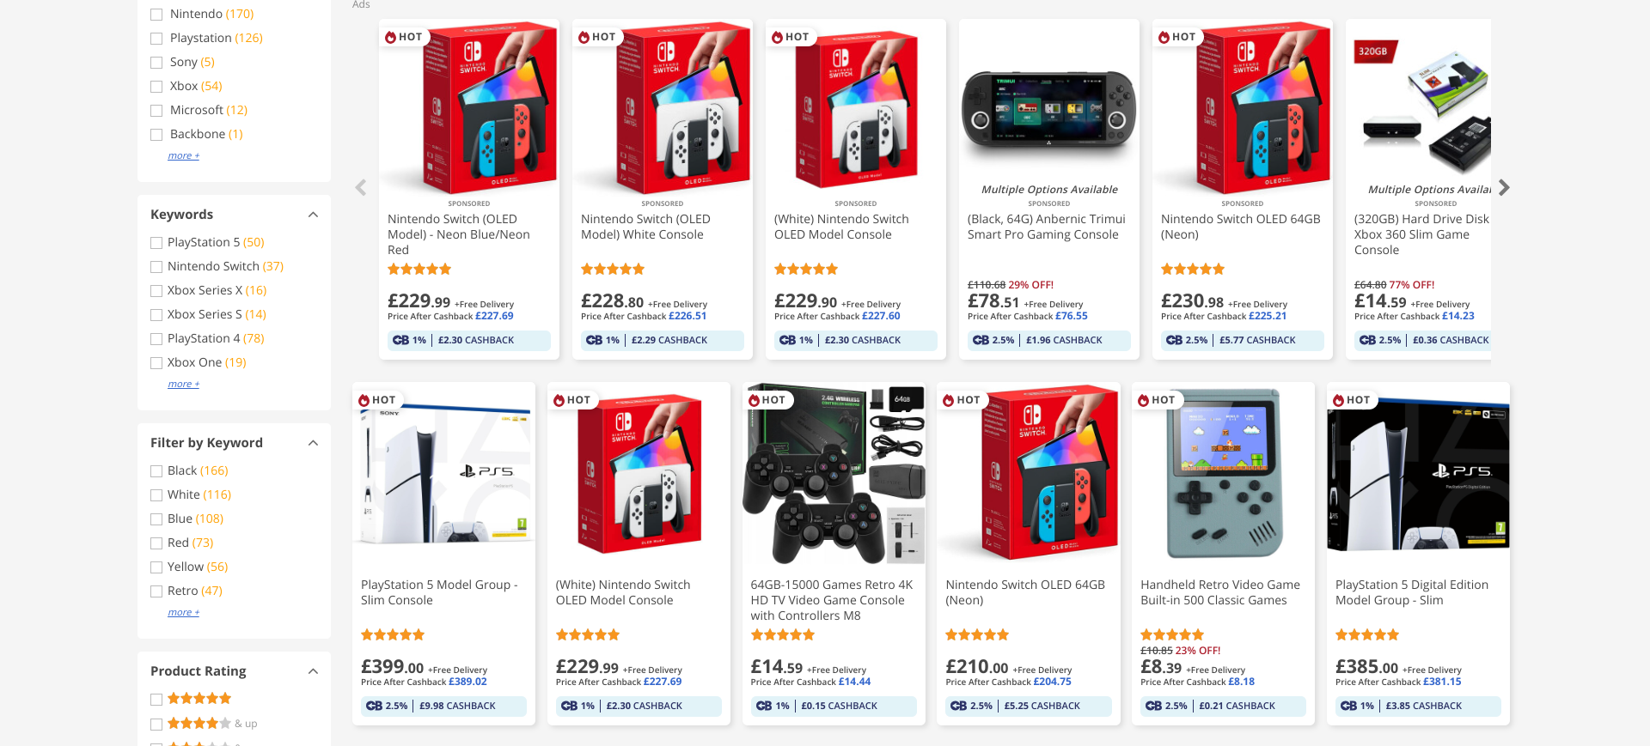Click the HOT badge on 64GB-15000 Games console
Screen dimensions: 1650x746
click(x=767, y=400)
